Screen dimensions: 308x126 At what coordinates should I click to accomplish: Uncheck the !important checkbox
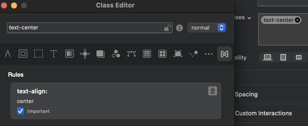point(20,111)
